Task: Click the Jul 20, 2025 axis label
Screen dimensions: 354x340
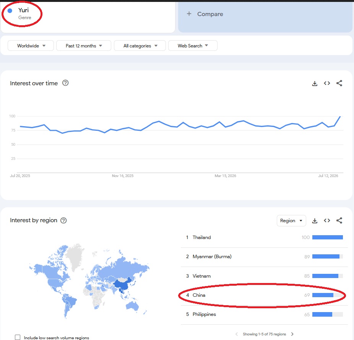Action: tap(20, 176)
